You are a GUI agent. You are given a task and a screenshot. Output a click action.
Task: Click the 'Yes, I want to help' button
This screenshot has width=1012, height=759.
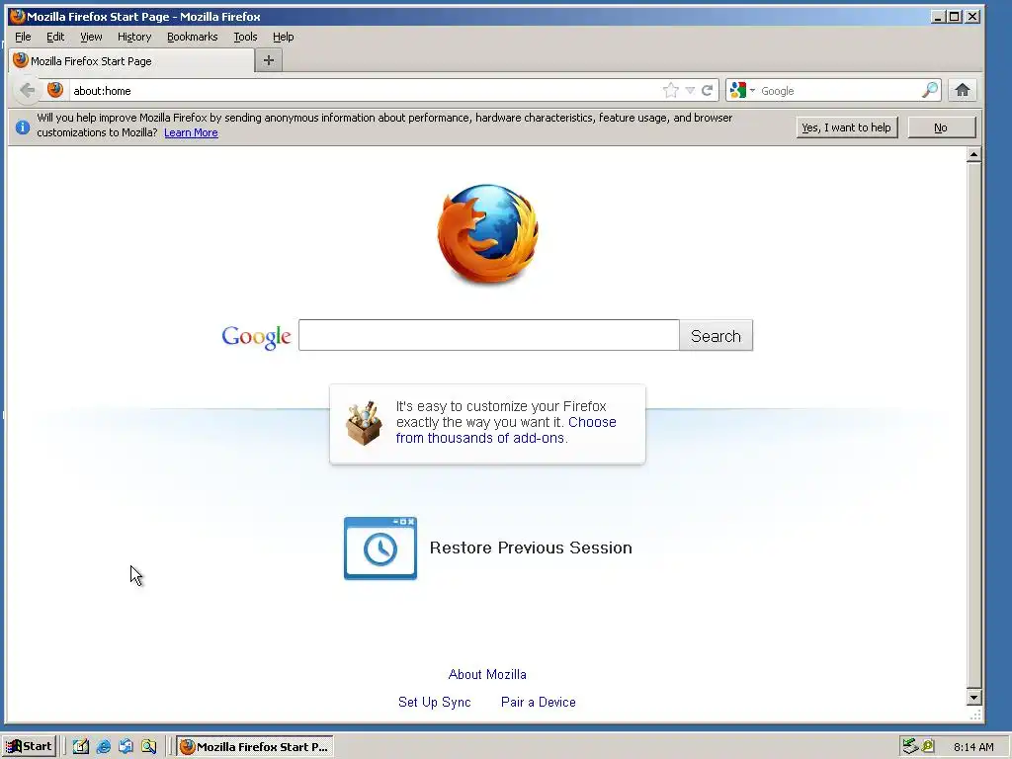click(846, 127)
